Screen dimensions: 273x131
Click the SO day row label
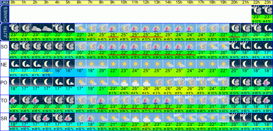pos(4,47)
